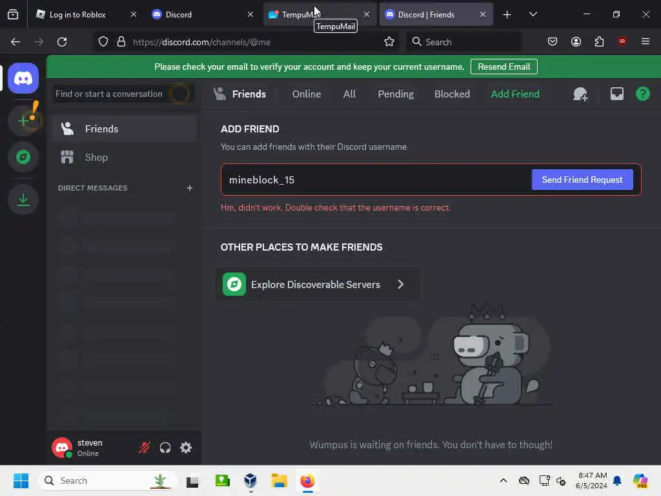Click Find or start a conversation box
Image resolution: width=661 pixels, height=496 pixels.
[x=124, y=94]
